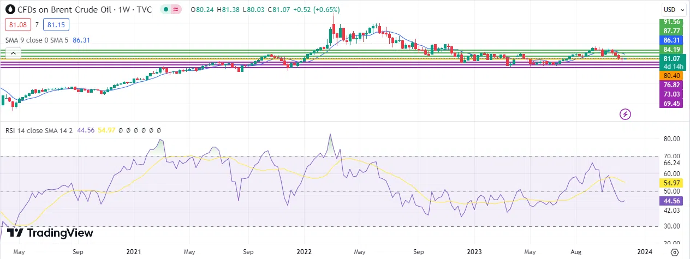Click the Brent Crude Oil drop symbol icon
Image resolution: width=690 pixels, height=259 pixels.
coord(9,9)
